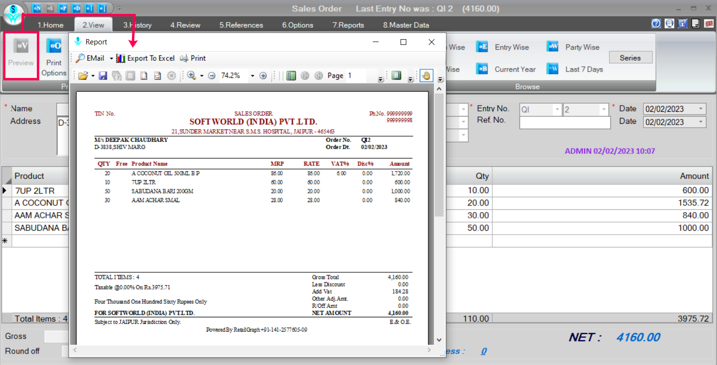The width and height of the screenshot is (717, 365).
Task: Click the Amount column header
Action: tap(602, 176)
